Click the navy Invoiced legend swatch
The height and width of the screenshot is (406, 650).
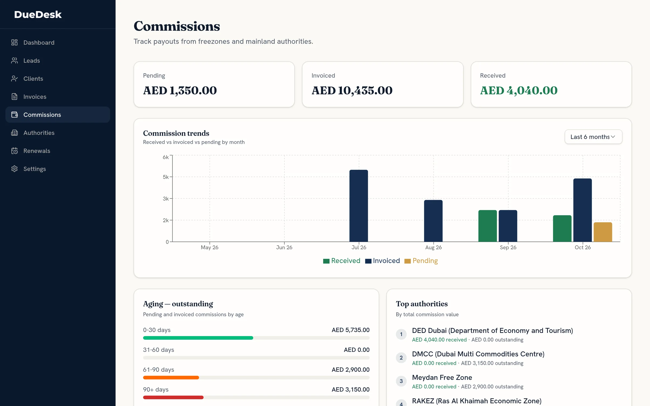pos(368,261)
